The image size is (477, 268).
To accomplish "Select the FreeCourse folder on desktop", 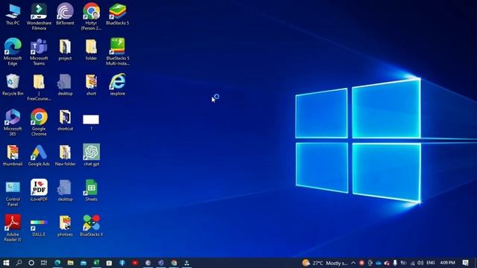I will coord(39,87).
